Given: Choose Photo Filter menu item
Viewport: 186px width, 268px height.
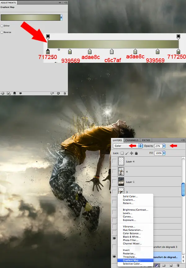Looking at the screenshot, I should coord(135,240).
